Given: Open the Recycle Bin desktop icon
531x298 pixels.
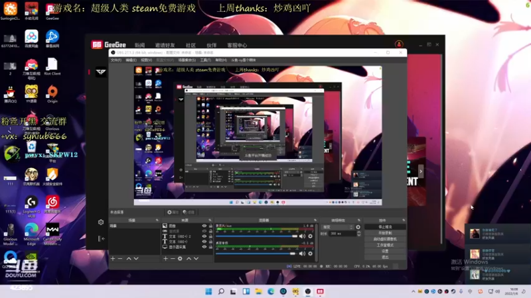Looking at the screenshot, I should [x=31, y=147].
